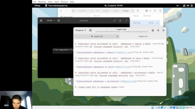
Task: Select the image folder in path bar
Action: (x=126, y=11)
